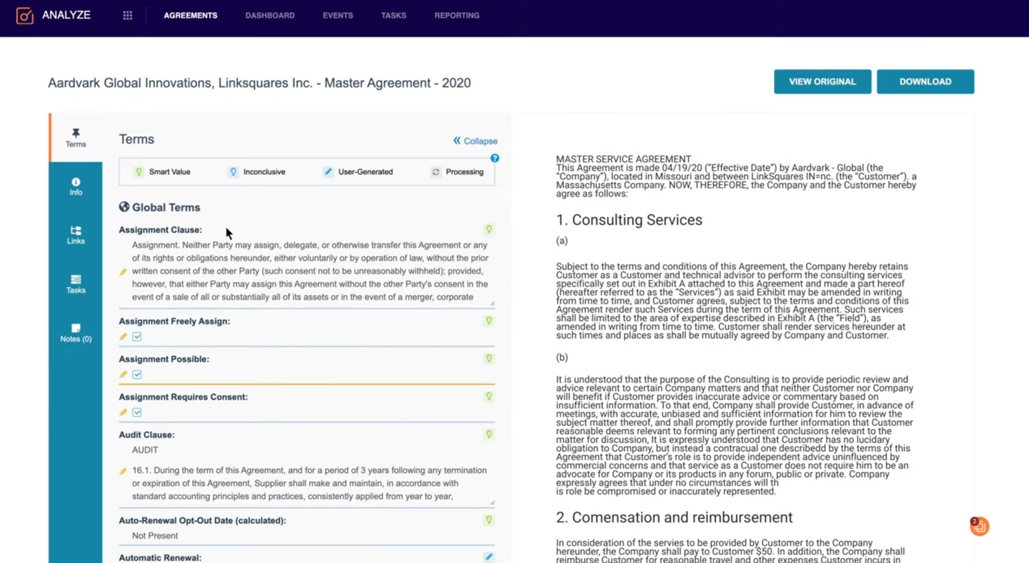This screenshot has width=1029, height=563.
Task: Edit Assignment Possible with pencil icon
Action: tap(123, 375)
